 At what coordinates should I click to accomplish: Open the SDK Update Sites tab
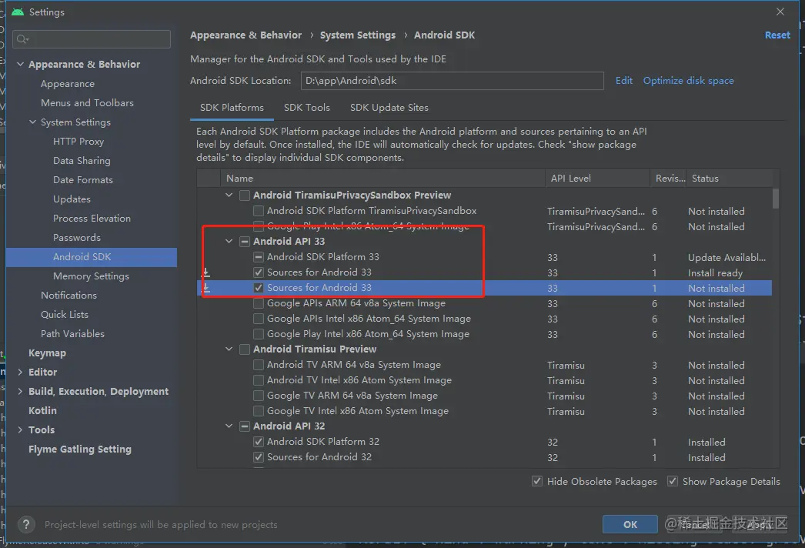coord(389,107)
